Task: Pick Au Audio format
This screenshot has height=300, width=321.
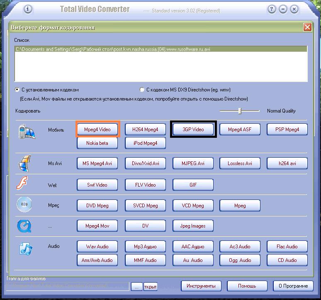Action: click(x=193, y=260)
